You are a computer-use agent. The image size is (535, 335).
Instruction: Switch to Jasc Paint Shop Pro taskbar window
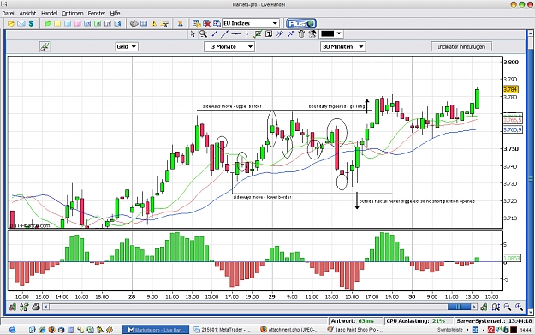(x=355, y=330)
